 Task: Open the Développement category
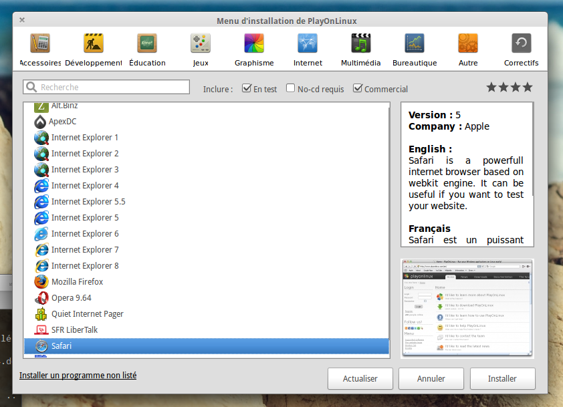[94, 50]
